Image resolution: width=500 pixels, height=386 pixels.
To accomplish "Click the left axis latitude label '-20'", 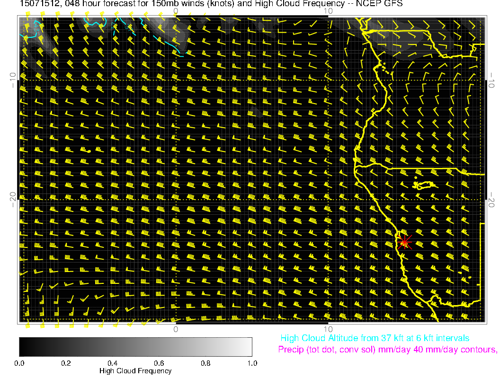I will pos(13,199).
